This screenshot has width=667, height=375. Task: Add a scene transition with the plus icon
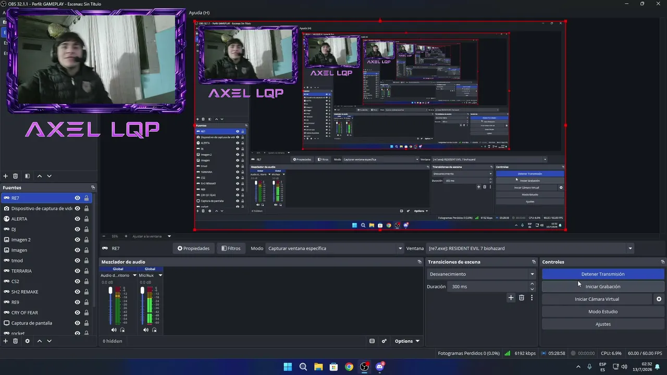(x=511, y=298)
